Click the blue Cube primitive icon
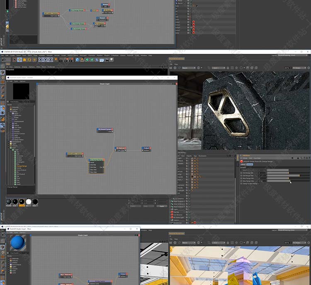The width and height of the screenshot is (311, 285). (x=78, y=60)
